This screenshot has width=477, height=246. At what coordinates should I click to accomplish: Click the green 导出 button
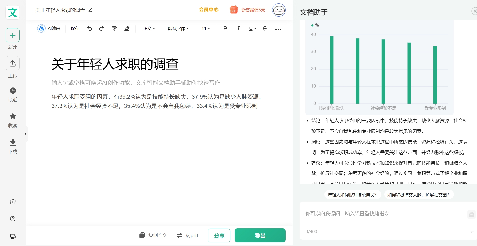(x=260, y=235)
